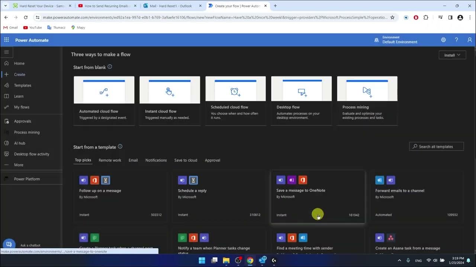Click the Home icon in sidebar
The height and width of the screenshot is (267, 476).
tap(6, 63)
